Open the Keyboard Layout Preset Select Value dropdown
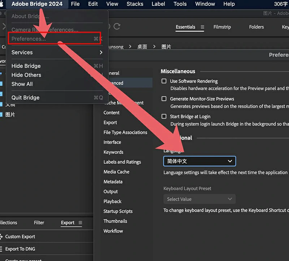The height and width of the screenshot is (261, 289). [x=199, y=199]
